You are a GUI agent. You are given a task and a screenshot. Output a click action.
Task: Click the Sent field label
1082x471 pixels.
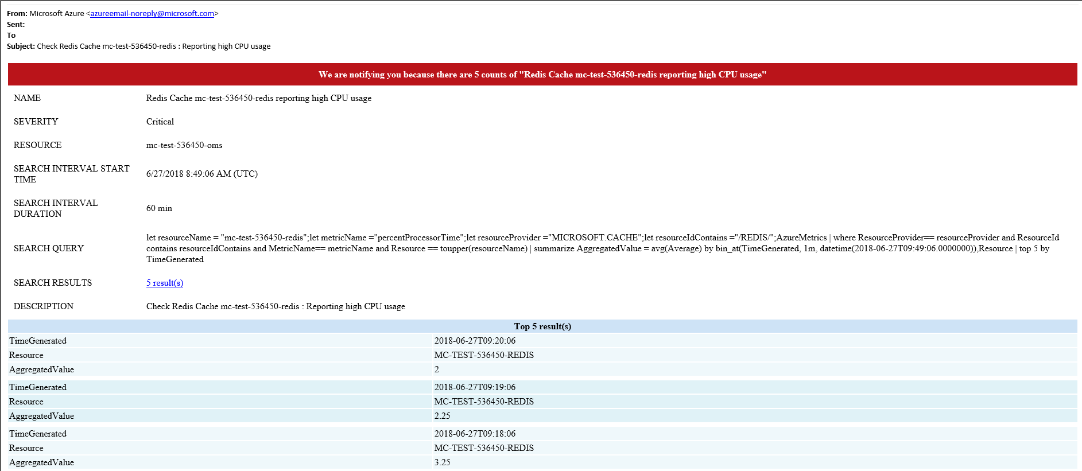(x=15, y=25)
